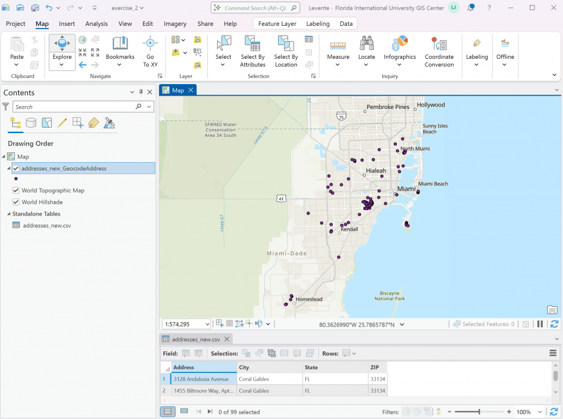Screen dimensions: 563x419
Task: Click the minus button on table zoom
Action: [449, 412]
